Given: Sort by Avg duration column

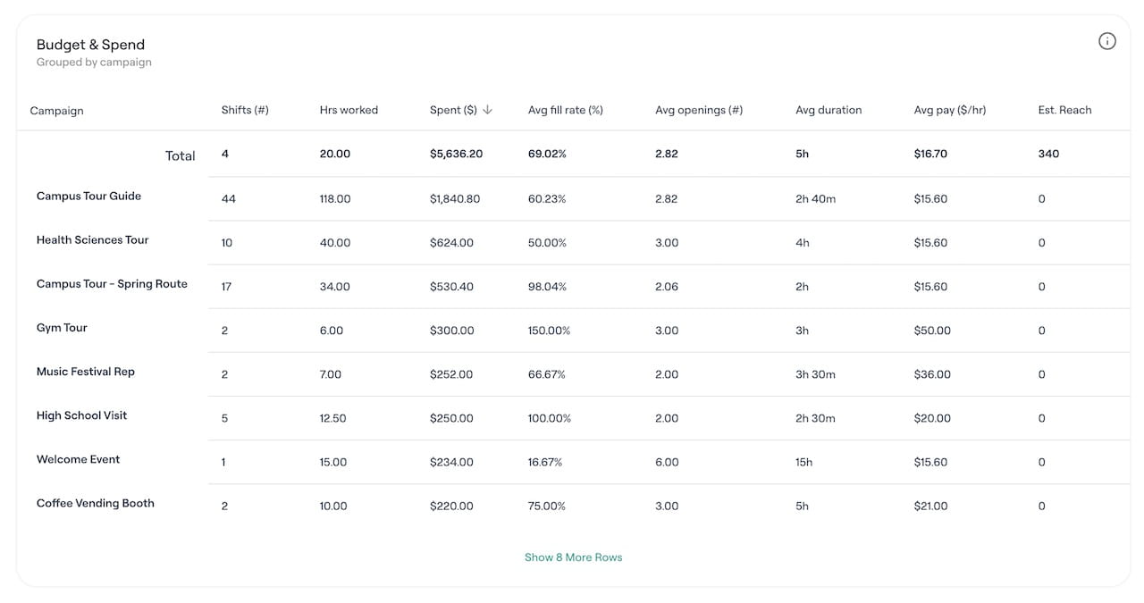Looking at the screenshot, I should pyautogui.click(x=828, y=110).
